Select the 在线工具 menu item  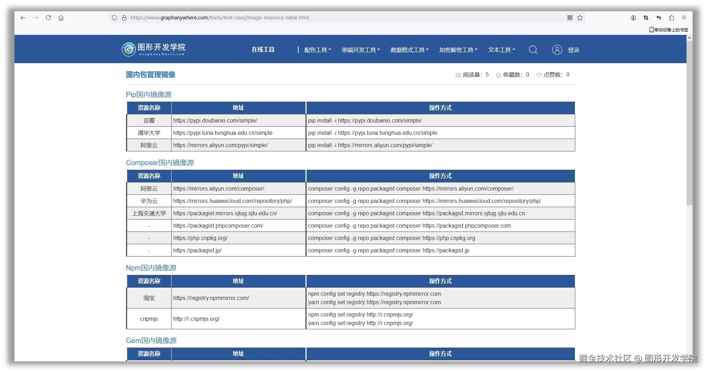click(263, 49)
